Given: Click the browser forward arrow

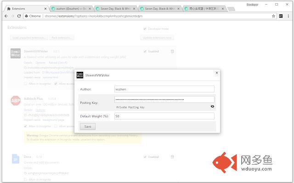Looking at the screenshot, I should (x=12, y=16).
